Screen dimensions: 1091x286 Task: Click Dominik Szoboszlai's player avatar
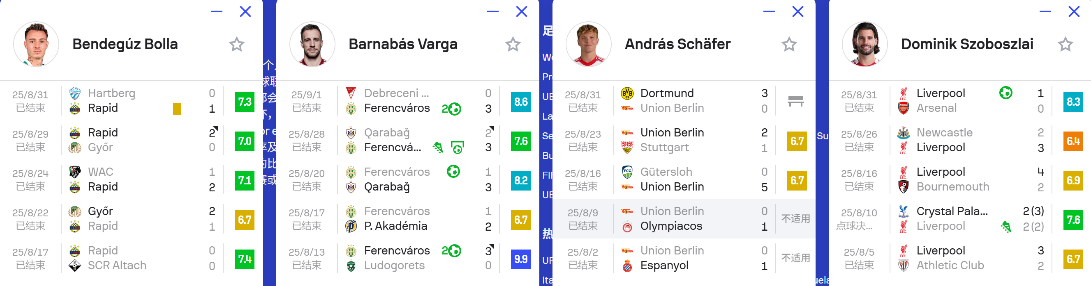[864, 44]
